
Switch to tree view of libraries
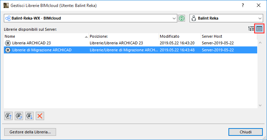tap(251, 29)
